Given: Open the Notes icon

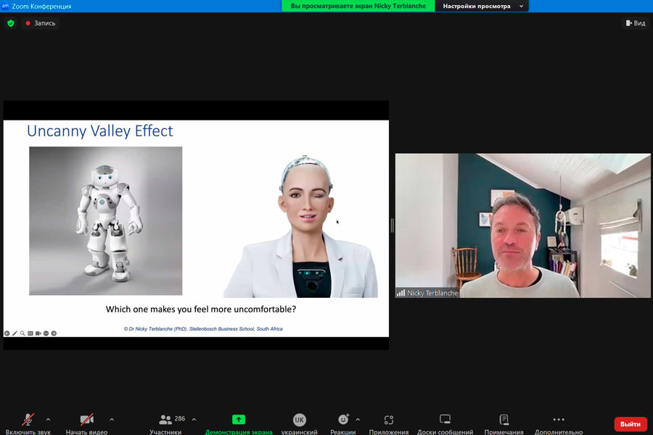Looking at the screenshot, I should pyautogui.click(x=504, y=420).
